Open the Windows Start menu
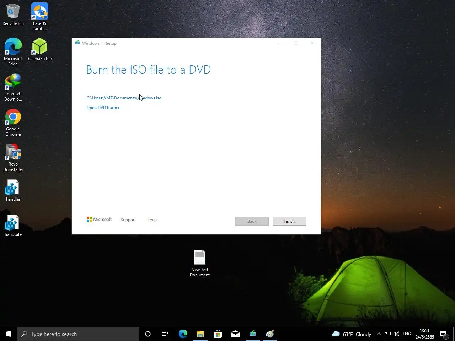Screen dimensions: 455x341 pyautogui.click(x=9, y=334)
